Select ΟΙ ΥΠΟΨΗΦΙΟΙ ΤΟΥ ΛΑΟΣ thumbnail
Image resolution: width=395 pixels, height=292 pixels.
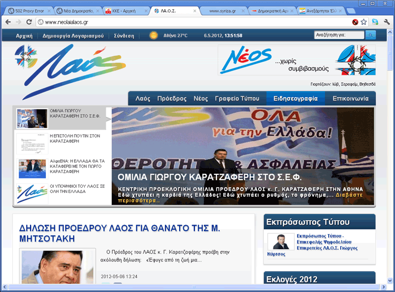32,193
